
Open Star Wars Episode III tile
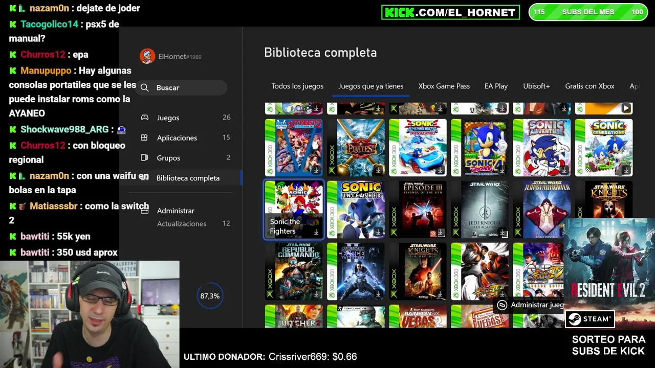click(x=418, y=210)
